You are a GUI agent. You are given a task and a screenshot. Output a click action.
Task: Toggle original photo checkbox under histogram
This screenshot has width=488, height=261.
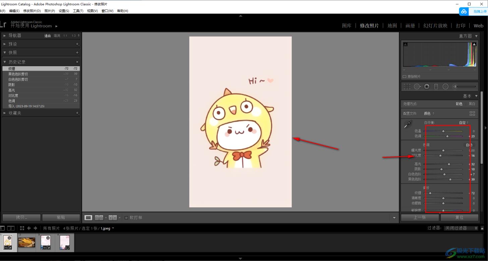405,76
